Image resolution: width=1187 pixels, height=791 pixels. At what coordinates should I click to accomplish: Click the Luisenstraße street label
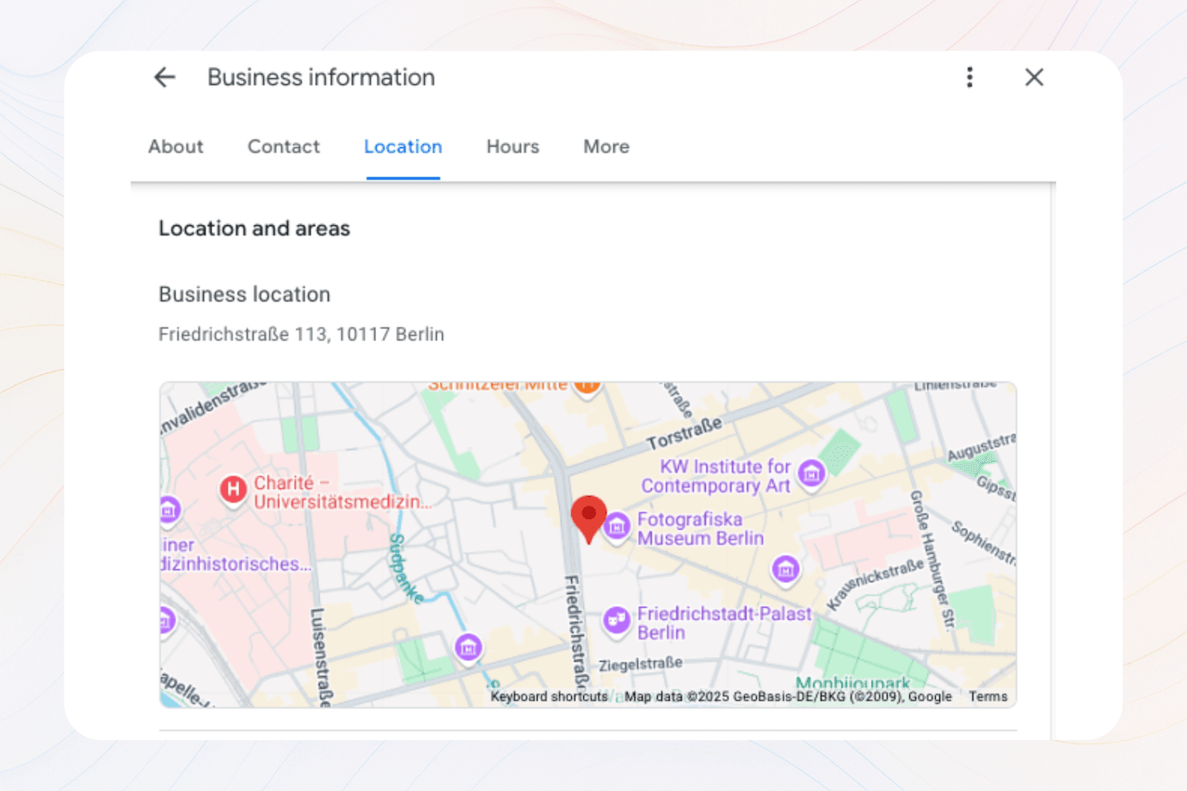(x=319, y=657)
